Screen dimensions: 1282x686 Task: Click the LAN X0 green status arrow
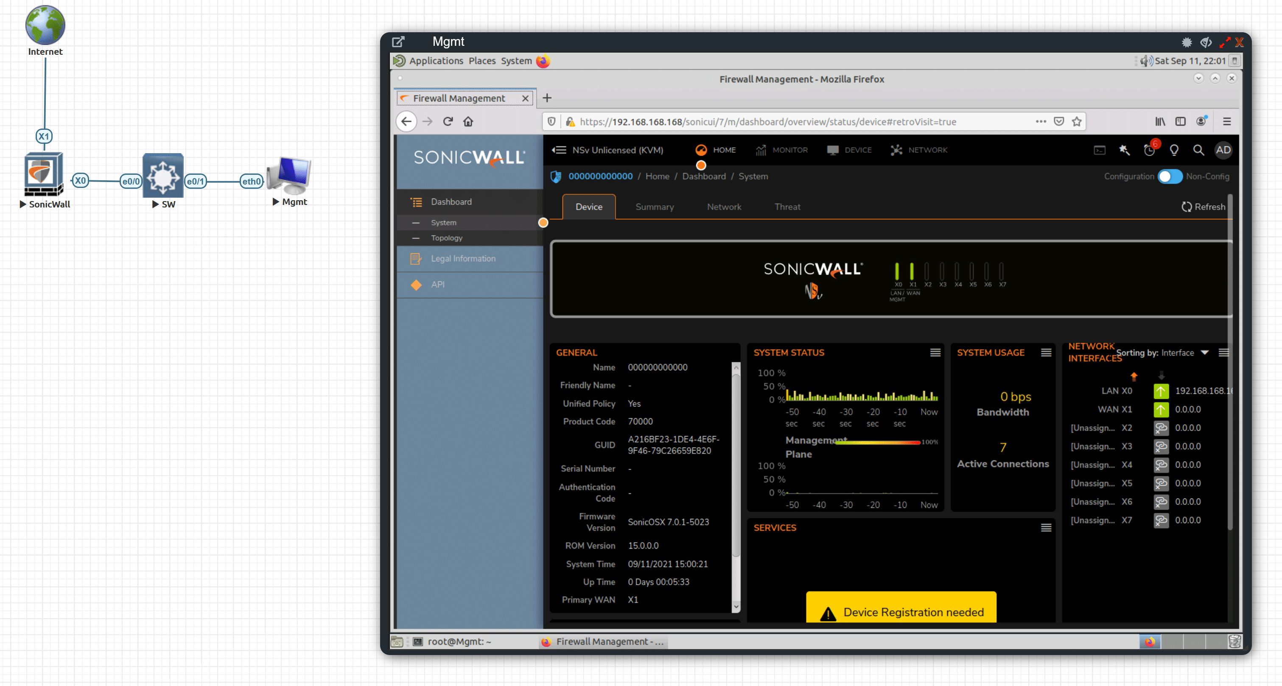pyautogui.click(x=1161, y=391)
